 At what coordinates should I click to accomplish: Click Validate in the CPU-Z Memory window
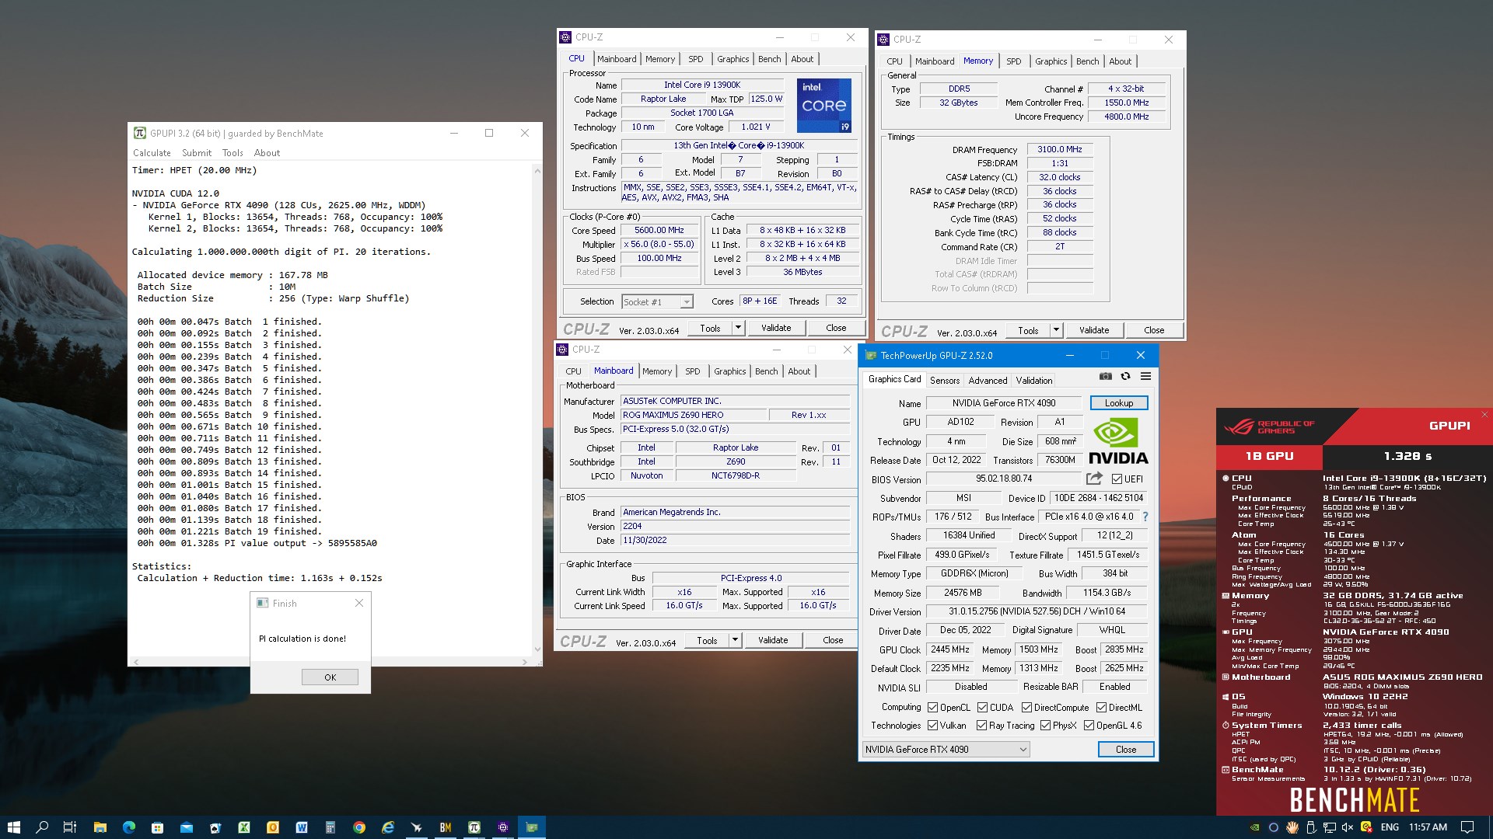point(1093,330)
